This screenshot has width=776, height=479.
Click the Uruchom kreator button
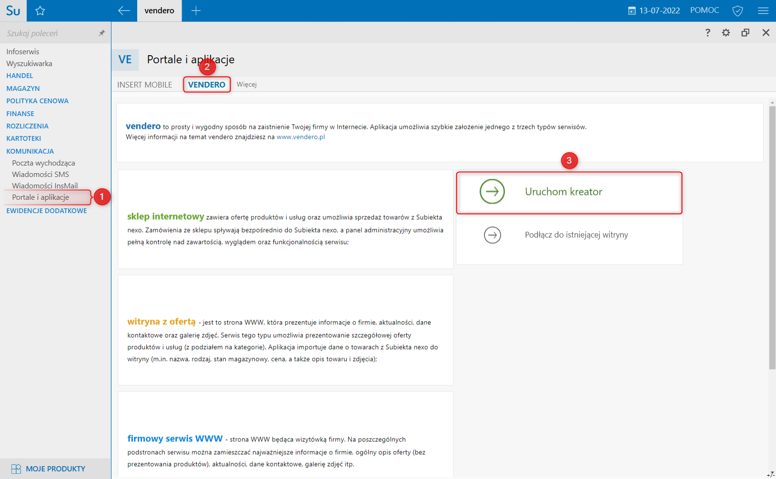click(x=569, y=193)
